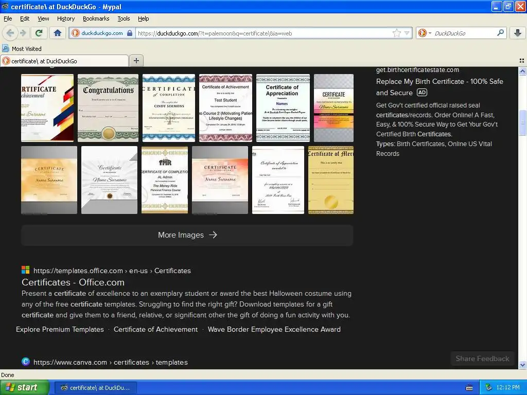
Task: Click the Forward navigation arrow
Action: pos(23,33)
